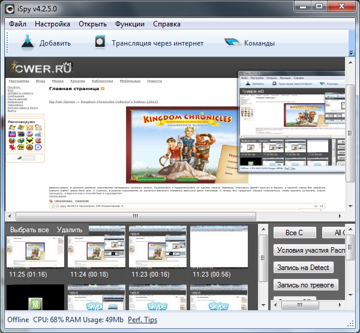Select the 11:24 (00:18) recording thumbnail
This screenshot has height=333, width=360.
97,251
